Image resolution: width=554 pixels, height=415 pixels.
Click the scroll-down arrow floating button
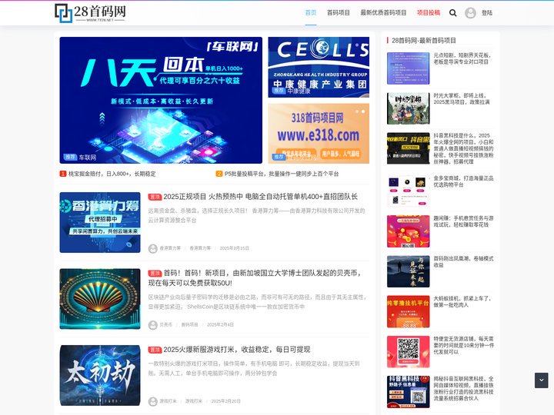coord(541,380)
